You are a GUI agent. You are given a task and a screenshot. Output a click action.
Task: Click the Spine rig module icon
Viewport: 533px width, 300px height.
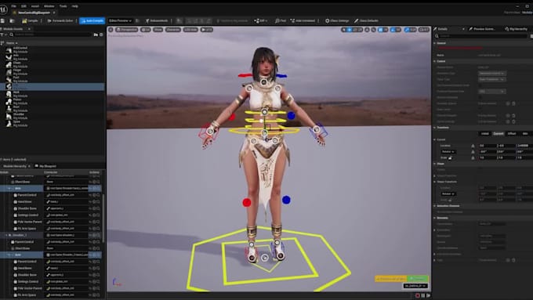(x=9, y=123)
